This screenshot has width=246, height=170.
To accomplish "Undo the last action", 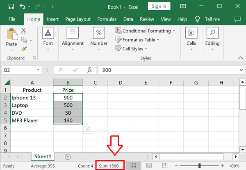I will click(x=23, y=7).
